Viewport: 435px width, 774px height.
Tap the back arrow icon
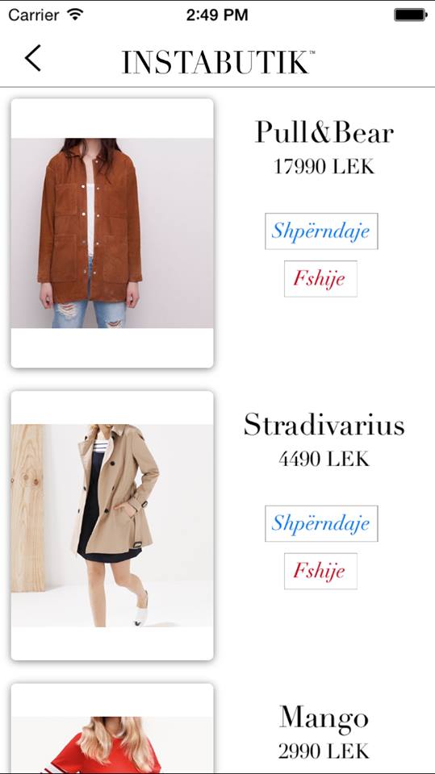(x=32, y=58)
